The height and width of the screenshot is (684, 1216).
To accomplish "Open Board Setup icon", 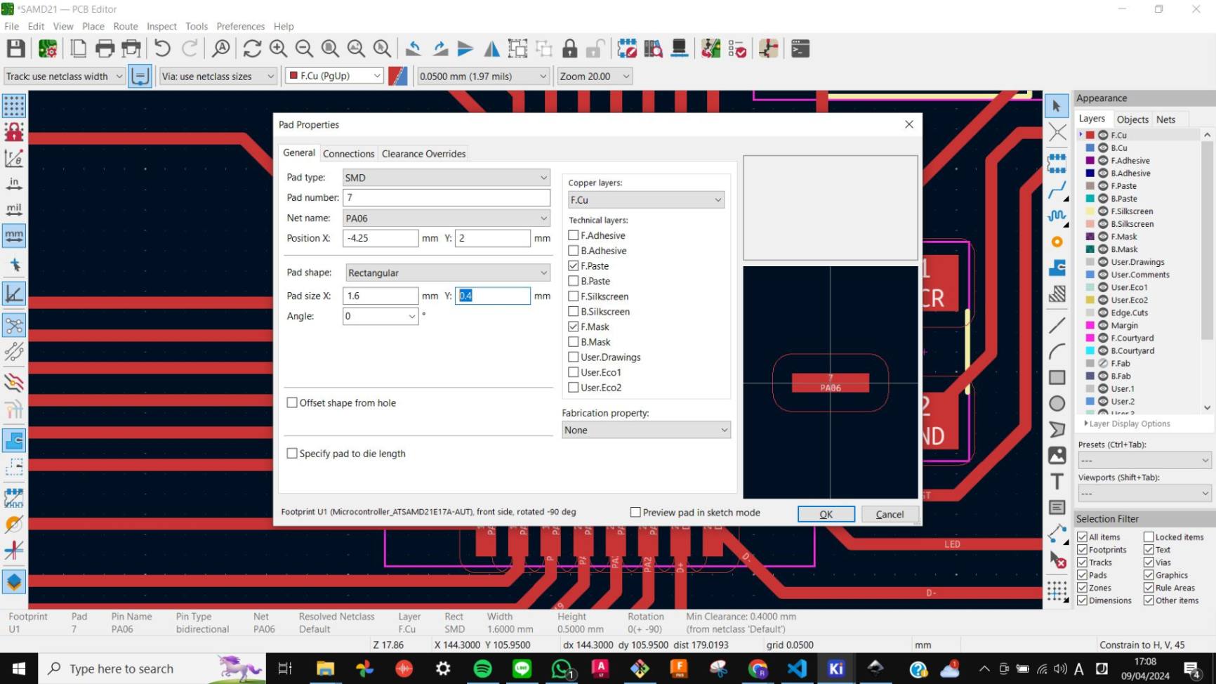I will pyautogui.click(x=48, y=48).
